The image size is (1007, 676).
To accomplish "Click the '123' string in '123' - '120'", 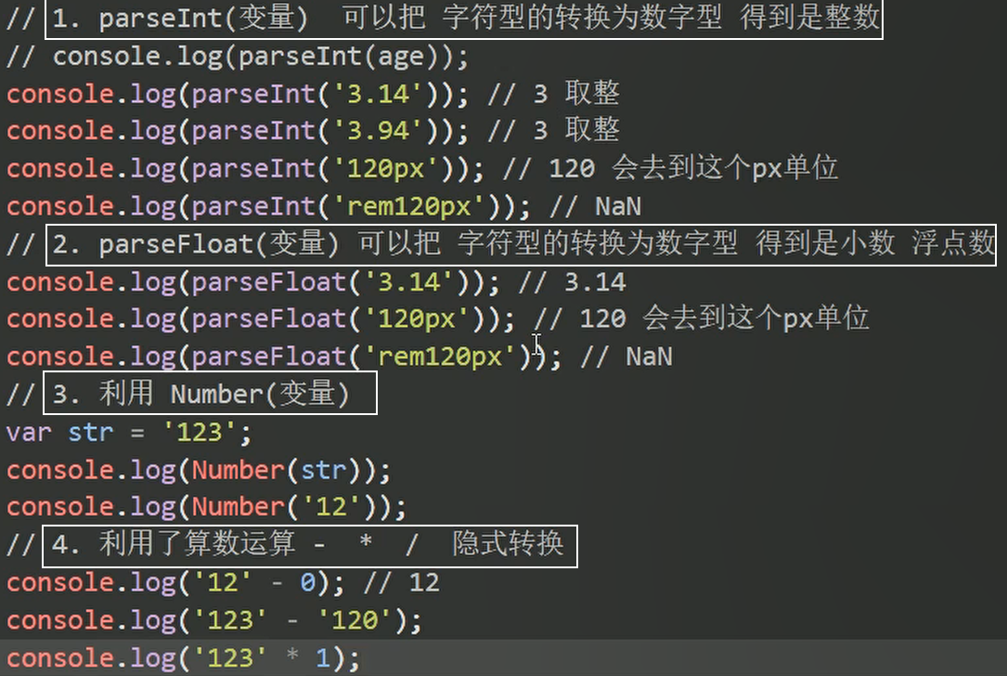I will tap(230, 620).
